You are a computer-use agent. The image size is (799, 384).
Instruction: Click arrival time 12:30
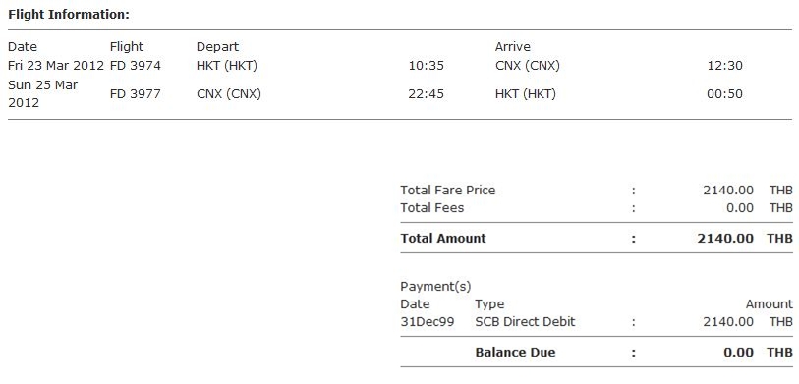point(724,66)
